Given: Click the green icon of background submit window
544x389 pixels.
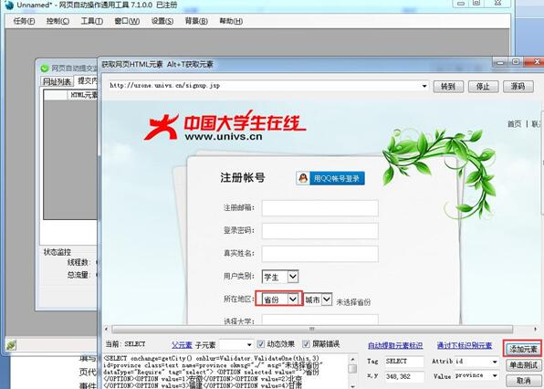Looking at the screenshot, I should tap(45, 68).
